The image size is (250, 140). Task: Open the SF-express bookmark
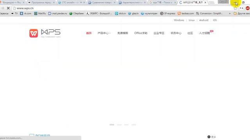pos(168,14)
